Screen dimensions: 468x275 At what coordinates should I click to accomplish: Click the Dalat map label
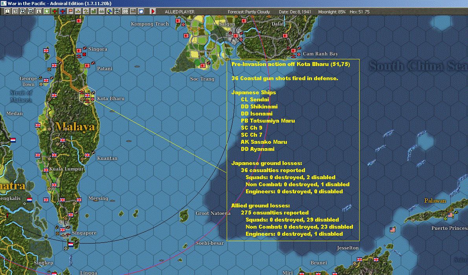(x=278, y=24)
